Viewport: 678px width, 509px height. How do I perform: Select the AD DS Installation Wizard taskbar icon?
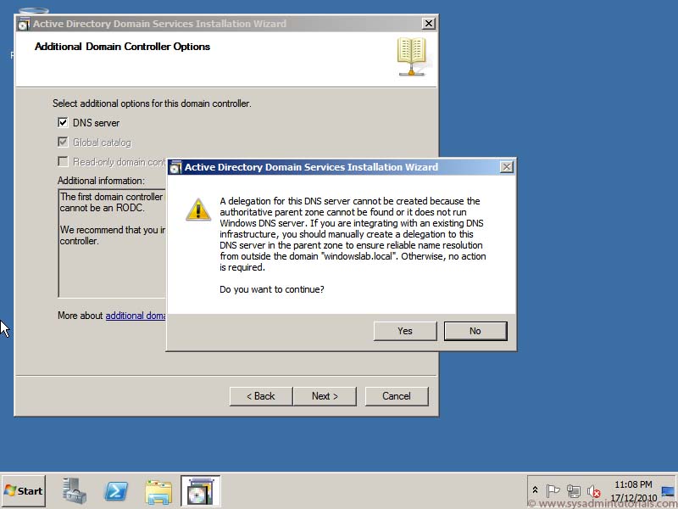[200, 490]
